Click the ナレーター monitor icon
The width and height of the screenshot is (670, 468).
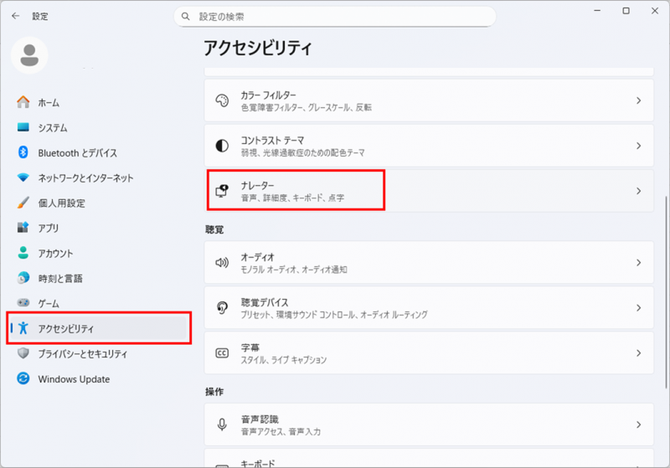[x=222, y=191]
